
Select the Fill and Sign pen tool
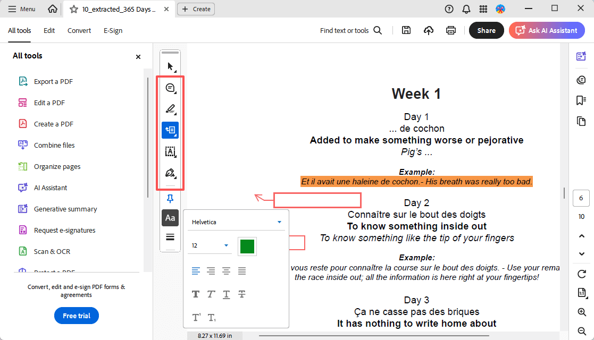[x=169, y=173]
